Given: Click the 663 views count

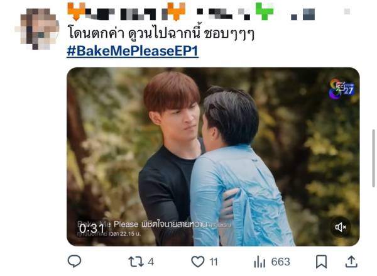Looking at the screenshot, I should 281,262.
